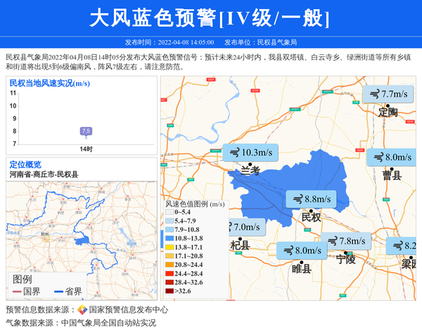Click 发布单位：民权县气象局 text
Screen dimensions: 422x331
click(260, 42)
